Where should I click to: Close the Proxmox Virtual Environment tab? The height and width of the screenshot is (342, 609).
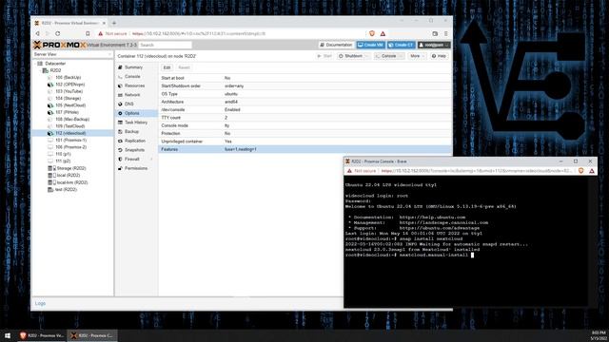104,23
